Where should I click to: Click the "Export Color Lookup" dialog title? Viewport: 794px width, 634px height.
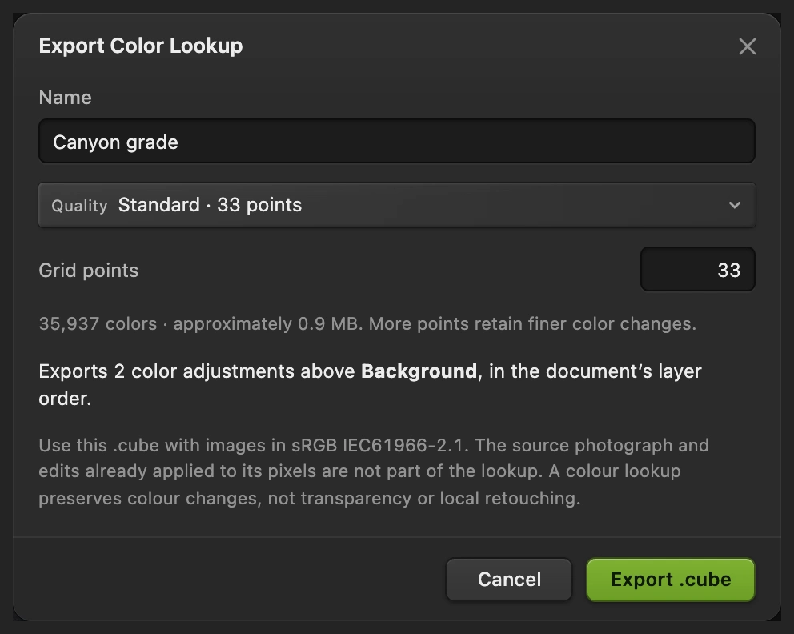[141, 46]
